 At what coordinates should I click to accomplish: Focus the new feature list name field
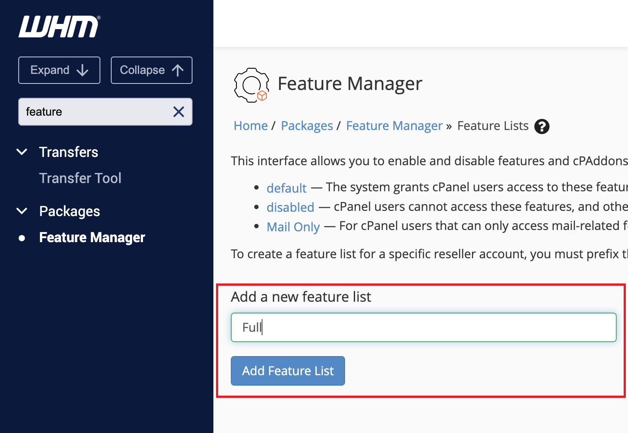click(x=423, y=327)
